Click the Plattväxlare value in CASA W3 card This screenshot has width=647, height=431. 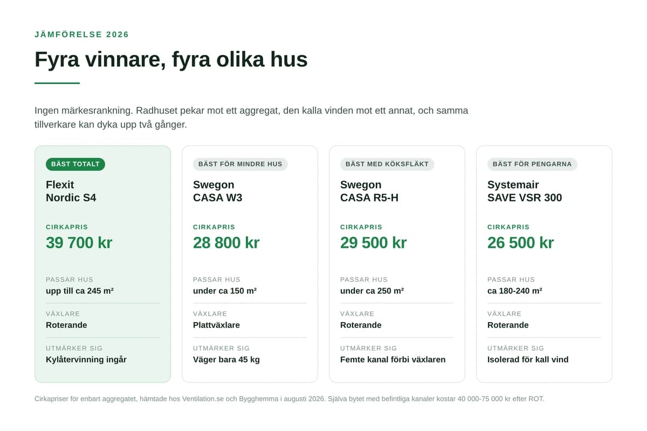pyautogui.click(x=217, y=325)
